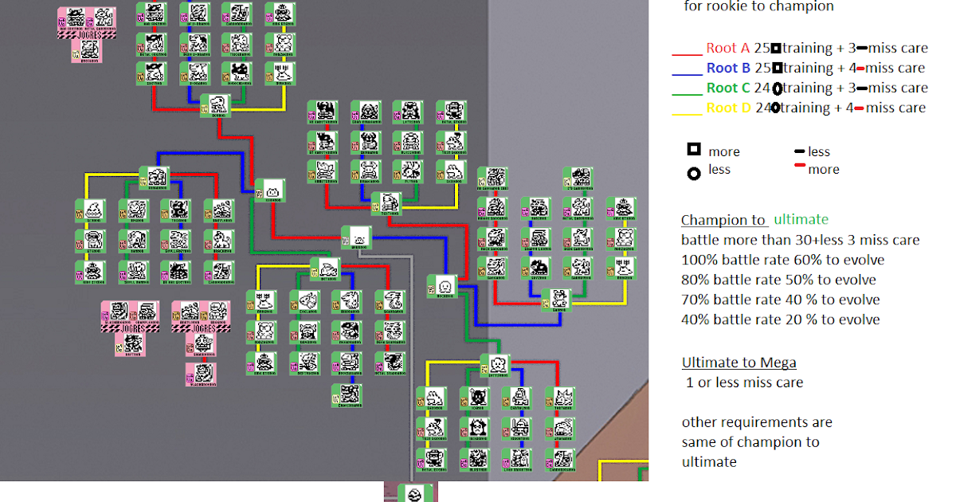Image resolution: width=956 pixels, height=502 pixels.
Task: Click the War Greymon card on the red line
Action: 151,13
